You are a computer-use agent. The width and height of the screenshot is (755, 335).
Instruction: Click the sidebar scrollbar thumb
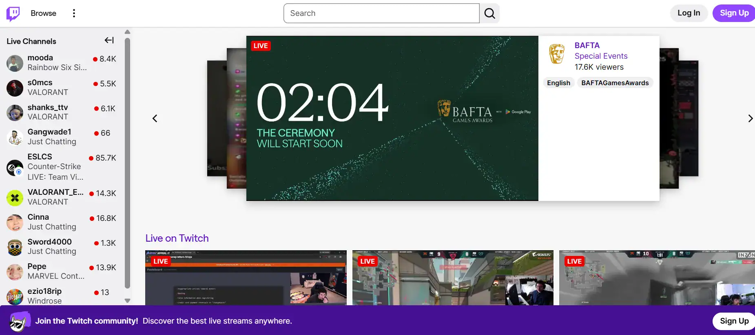127,163
